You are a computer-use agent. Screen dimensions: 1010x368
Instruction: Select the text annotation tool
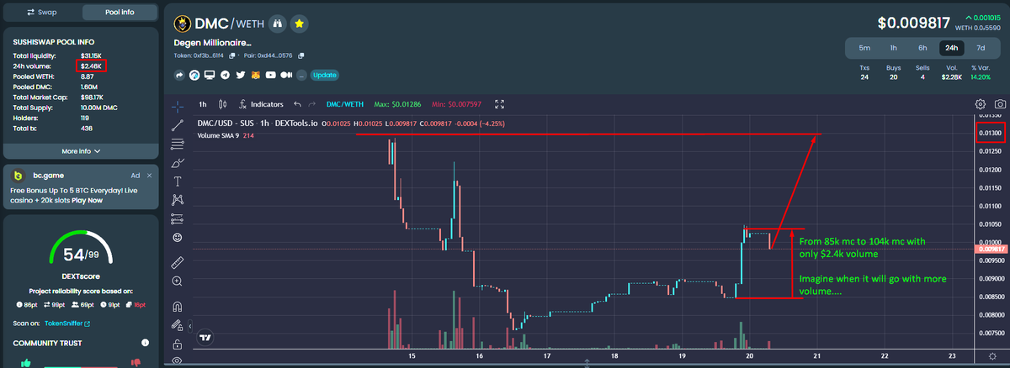pyautogui.click(x=178, y=181)
